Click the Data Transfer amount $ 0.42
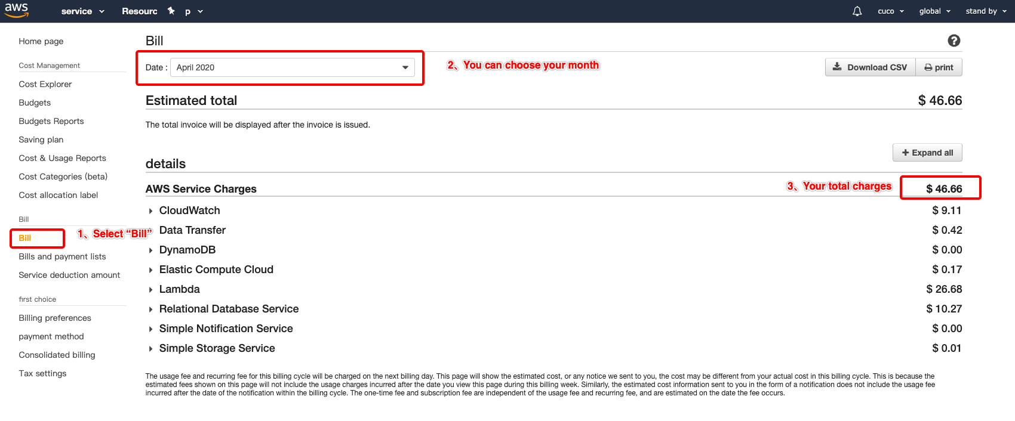Screen dimensions: 1015x421 947,230
